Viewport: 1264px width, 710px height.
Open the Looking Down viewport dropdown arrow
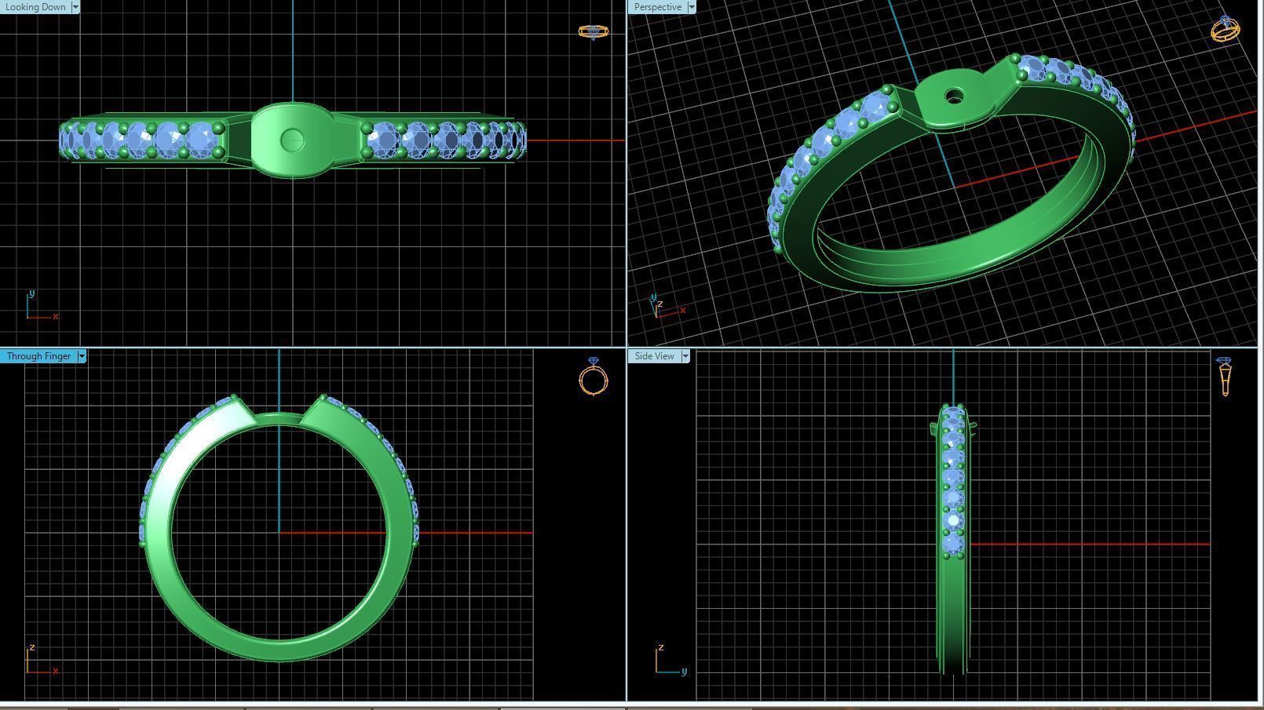pyautogui.click(x=75, y=7)
